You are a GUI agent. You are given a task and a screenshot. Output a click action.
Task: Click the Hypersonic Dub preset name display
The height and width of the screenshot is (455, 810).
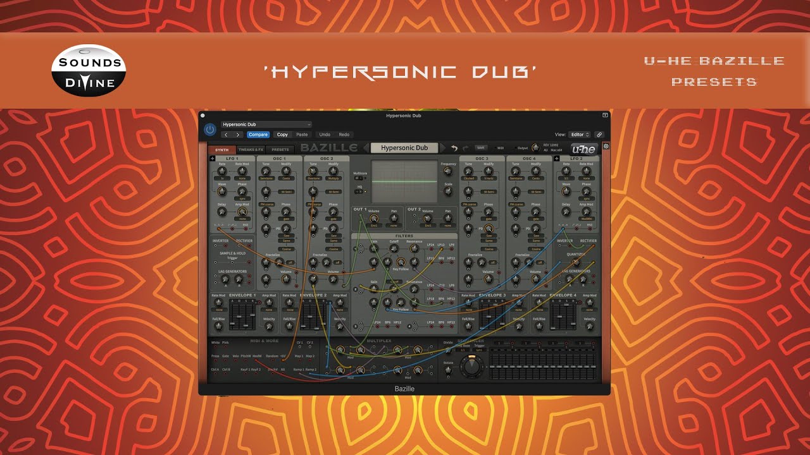pyautogui.click(x=404, y=148)
